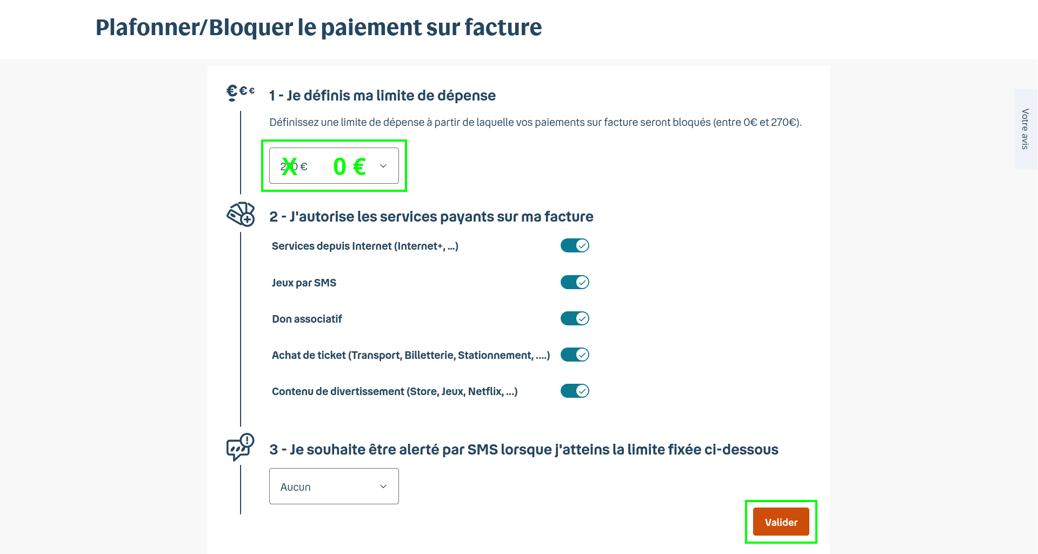Click the Contenu de divertissement label text
This screenshot has height=554, width=1038.
pos(395,391)
